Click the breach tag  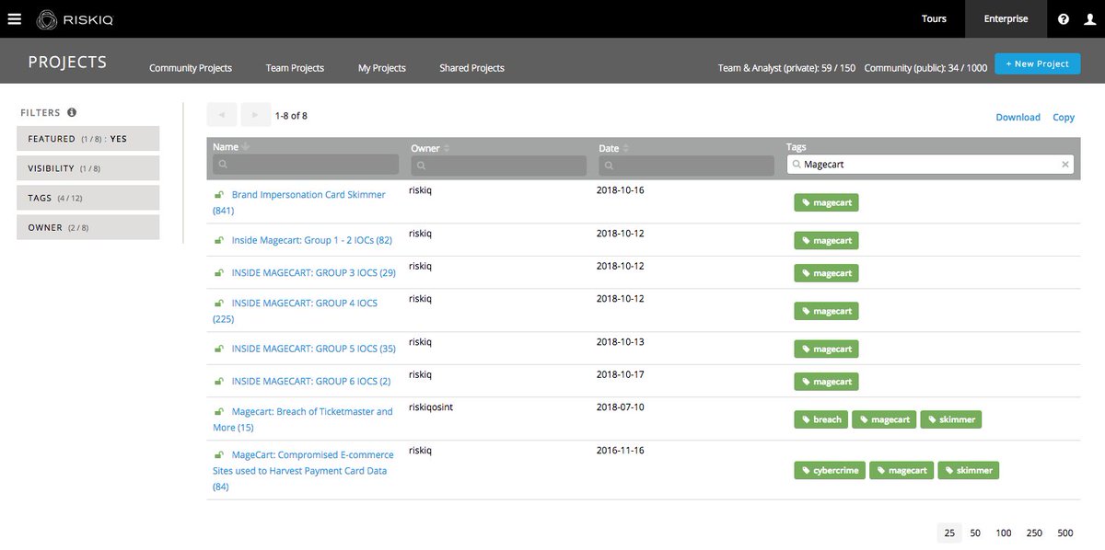(821, 419)
